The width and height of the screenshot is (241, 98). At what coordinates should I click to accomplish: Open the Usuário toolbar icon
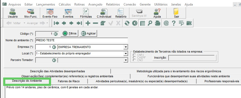coord(13,13)
